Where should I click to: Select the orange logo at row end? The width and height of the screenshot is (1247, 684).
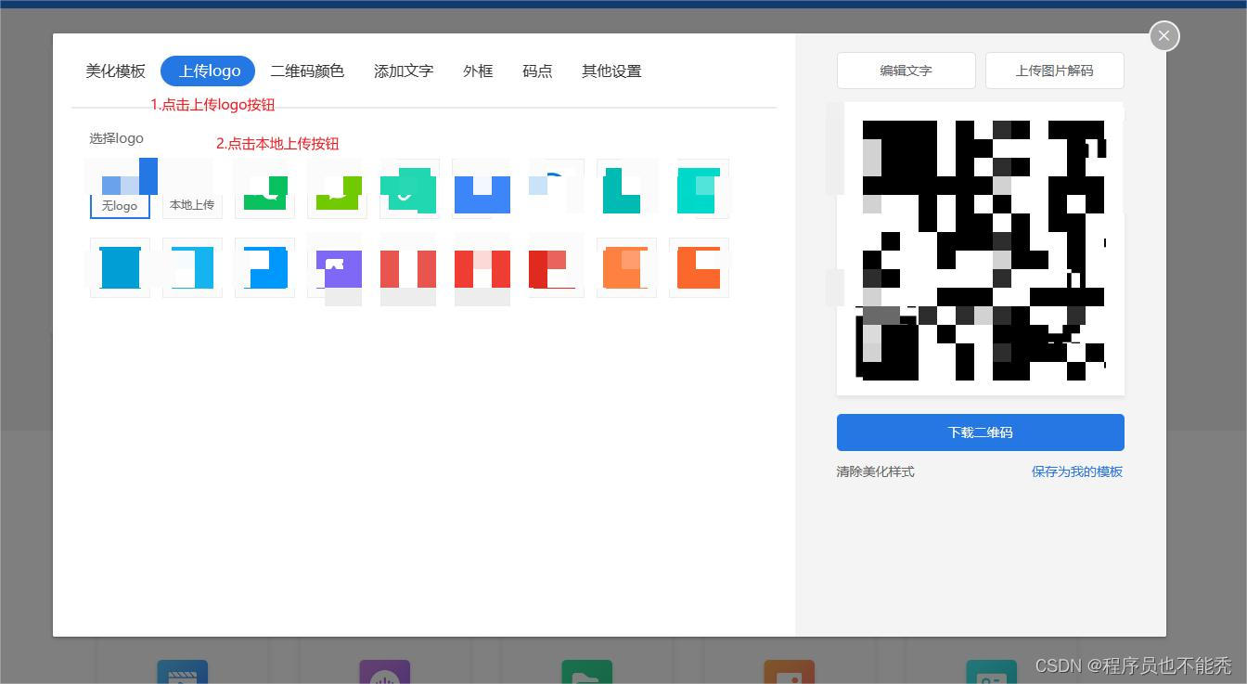coord(699,268)
